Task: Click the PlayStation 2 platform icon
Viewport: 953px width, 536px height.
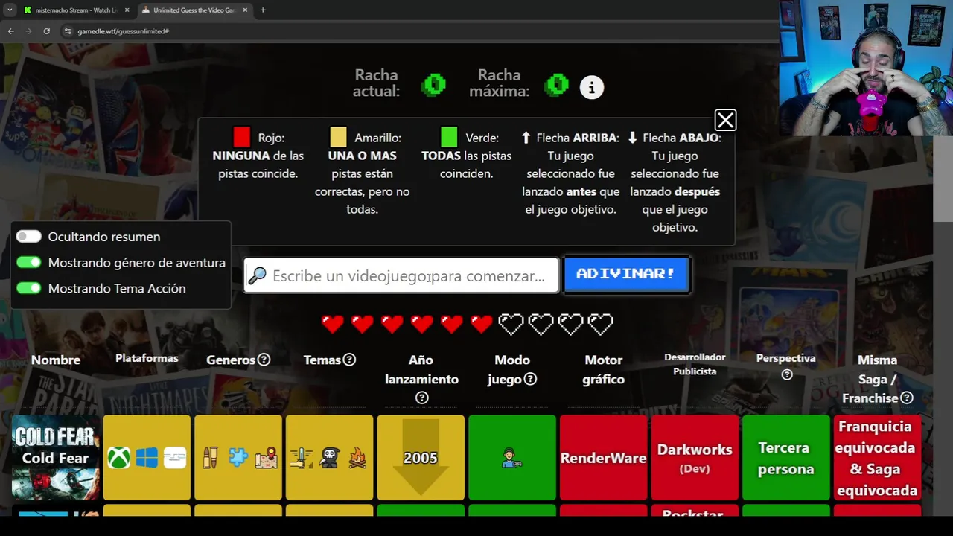Action: point(175,458)
